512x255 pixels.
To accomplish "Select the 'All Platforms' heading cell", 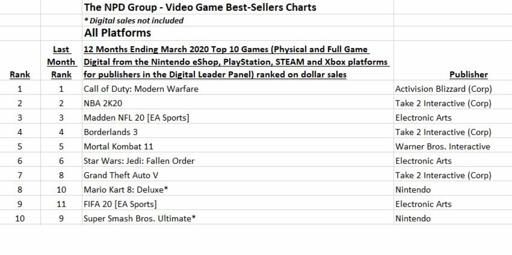I will tap(117, 32).
